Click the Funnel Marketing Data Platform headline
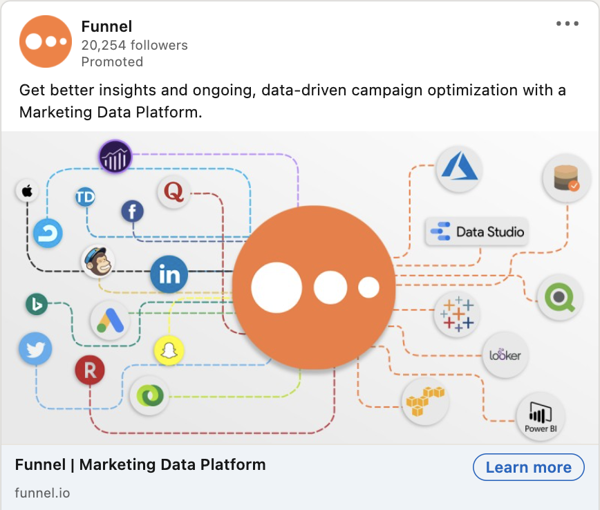The height and width of the screenshot is (510, 600). (x=140, y=464)
